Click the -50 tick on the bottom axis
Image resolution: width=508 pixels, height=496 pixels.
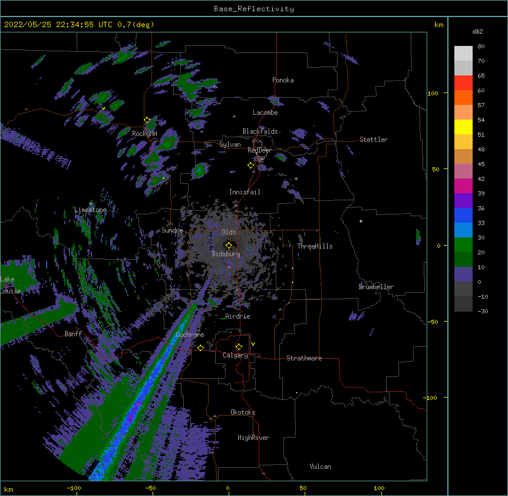point(150,488)
